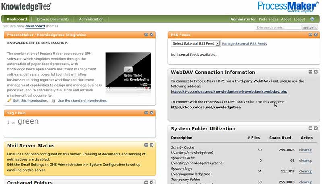Viewport: 322px width, 184px height.
Task: Collapse the System Folder Utilization panel
Action: 310,128
